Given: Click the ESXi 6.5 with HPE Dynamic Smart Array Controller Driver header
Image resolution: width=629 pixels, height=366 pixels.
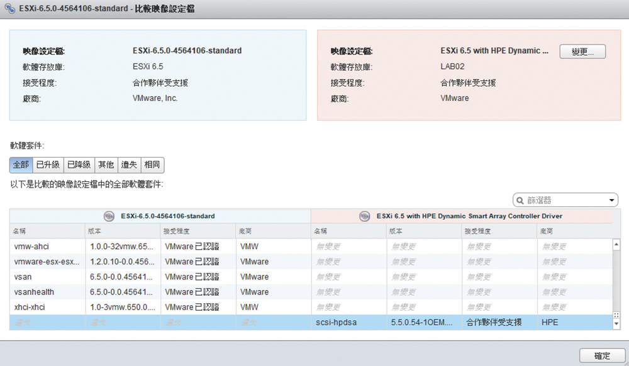Looking at the screenshot, I should pyautogui.click(x=469, y=216).
